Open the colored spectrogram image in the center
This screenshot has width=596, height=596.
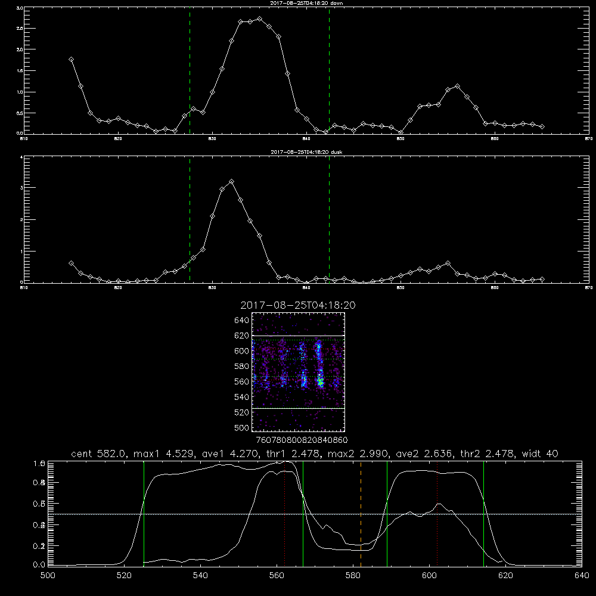click(299, 372)
